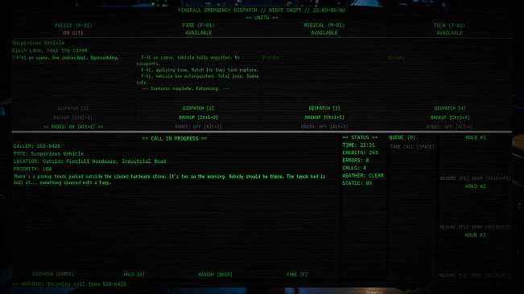Click DROP [Shift+F1] under HOLD #1
Screen dimensions: 524x294
click(x=490, y=178)
